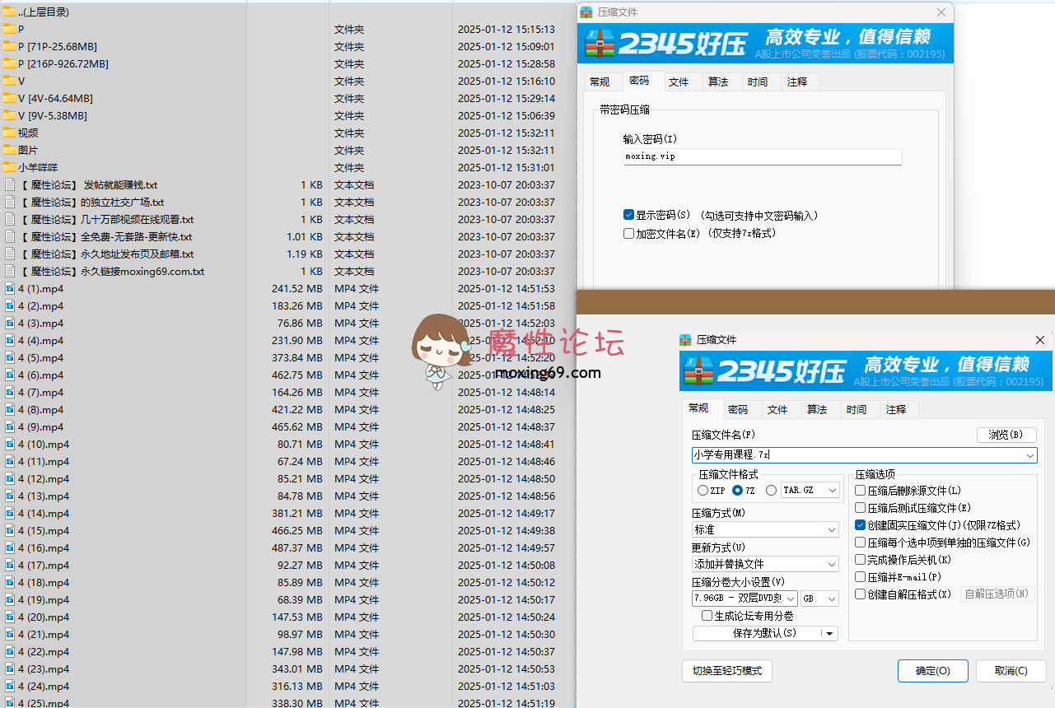The image size is (1055, 708).
Task: Click the text file icon for 永久链接moxing69.com.txt
Action: (10, 272)
